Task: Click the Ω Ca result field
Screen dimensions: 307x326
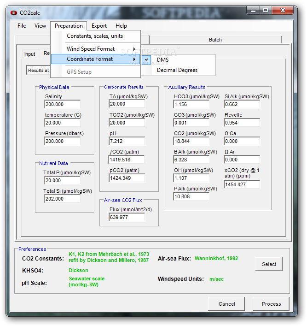Action: tap(242, 141)
